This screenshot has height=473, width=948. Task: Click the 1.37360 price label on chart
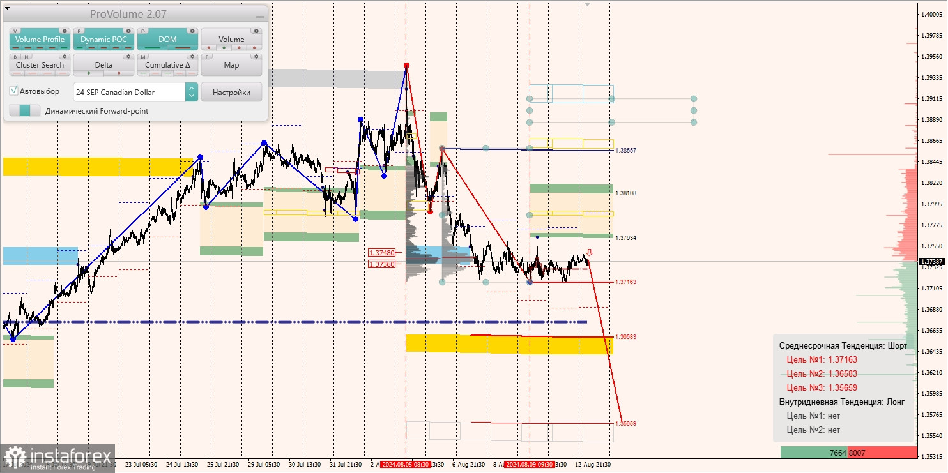(x=382, y=264)
